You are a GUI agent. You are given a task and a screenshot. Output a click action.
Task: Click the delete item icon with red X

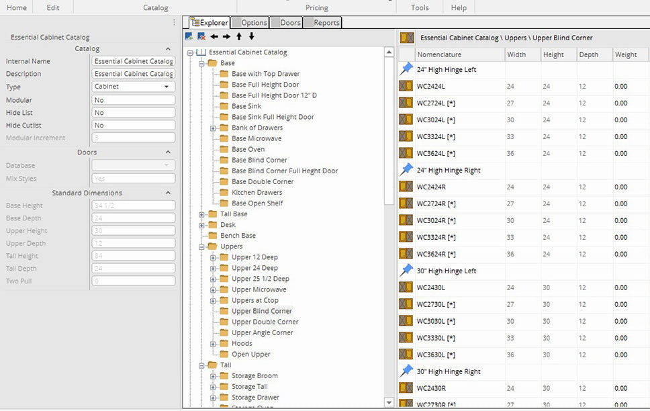[201, 36]
